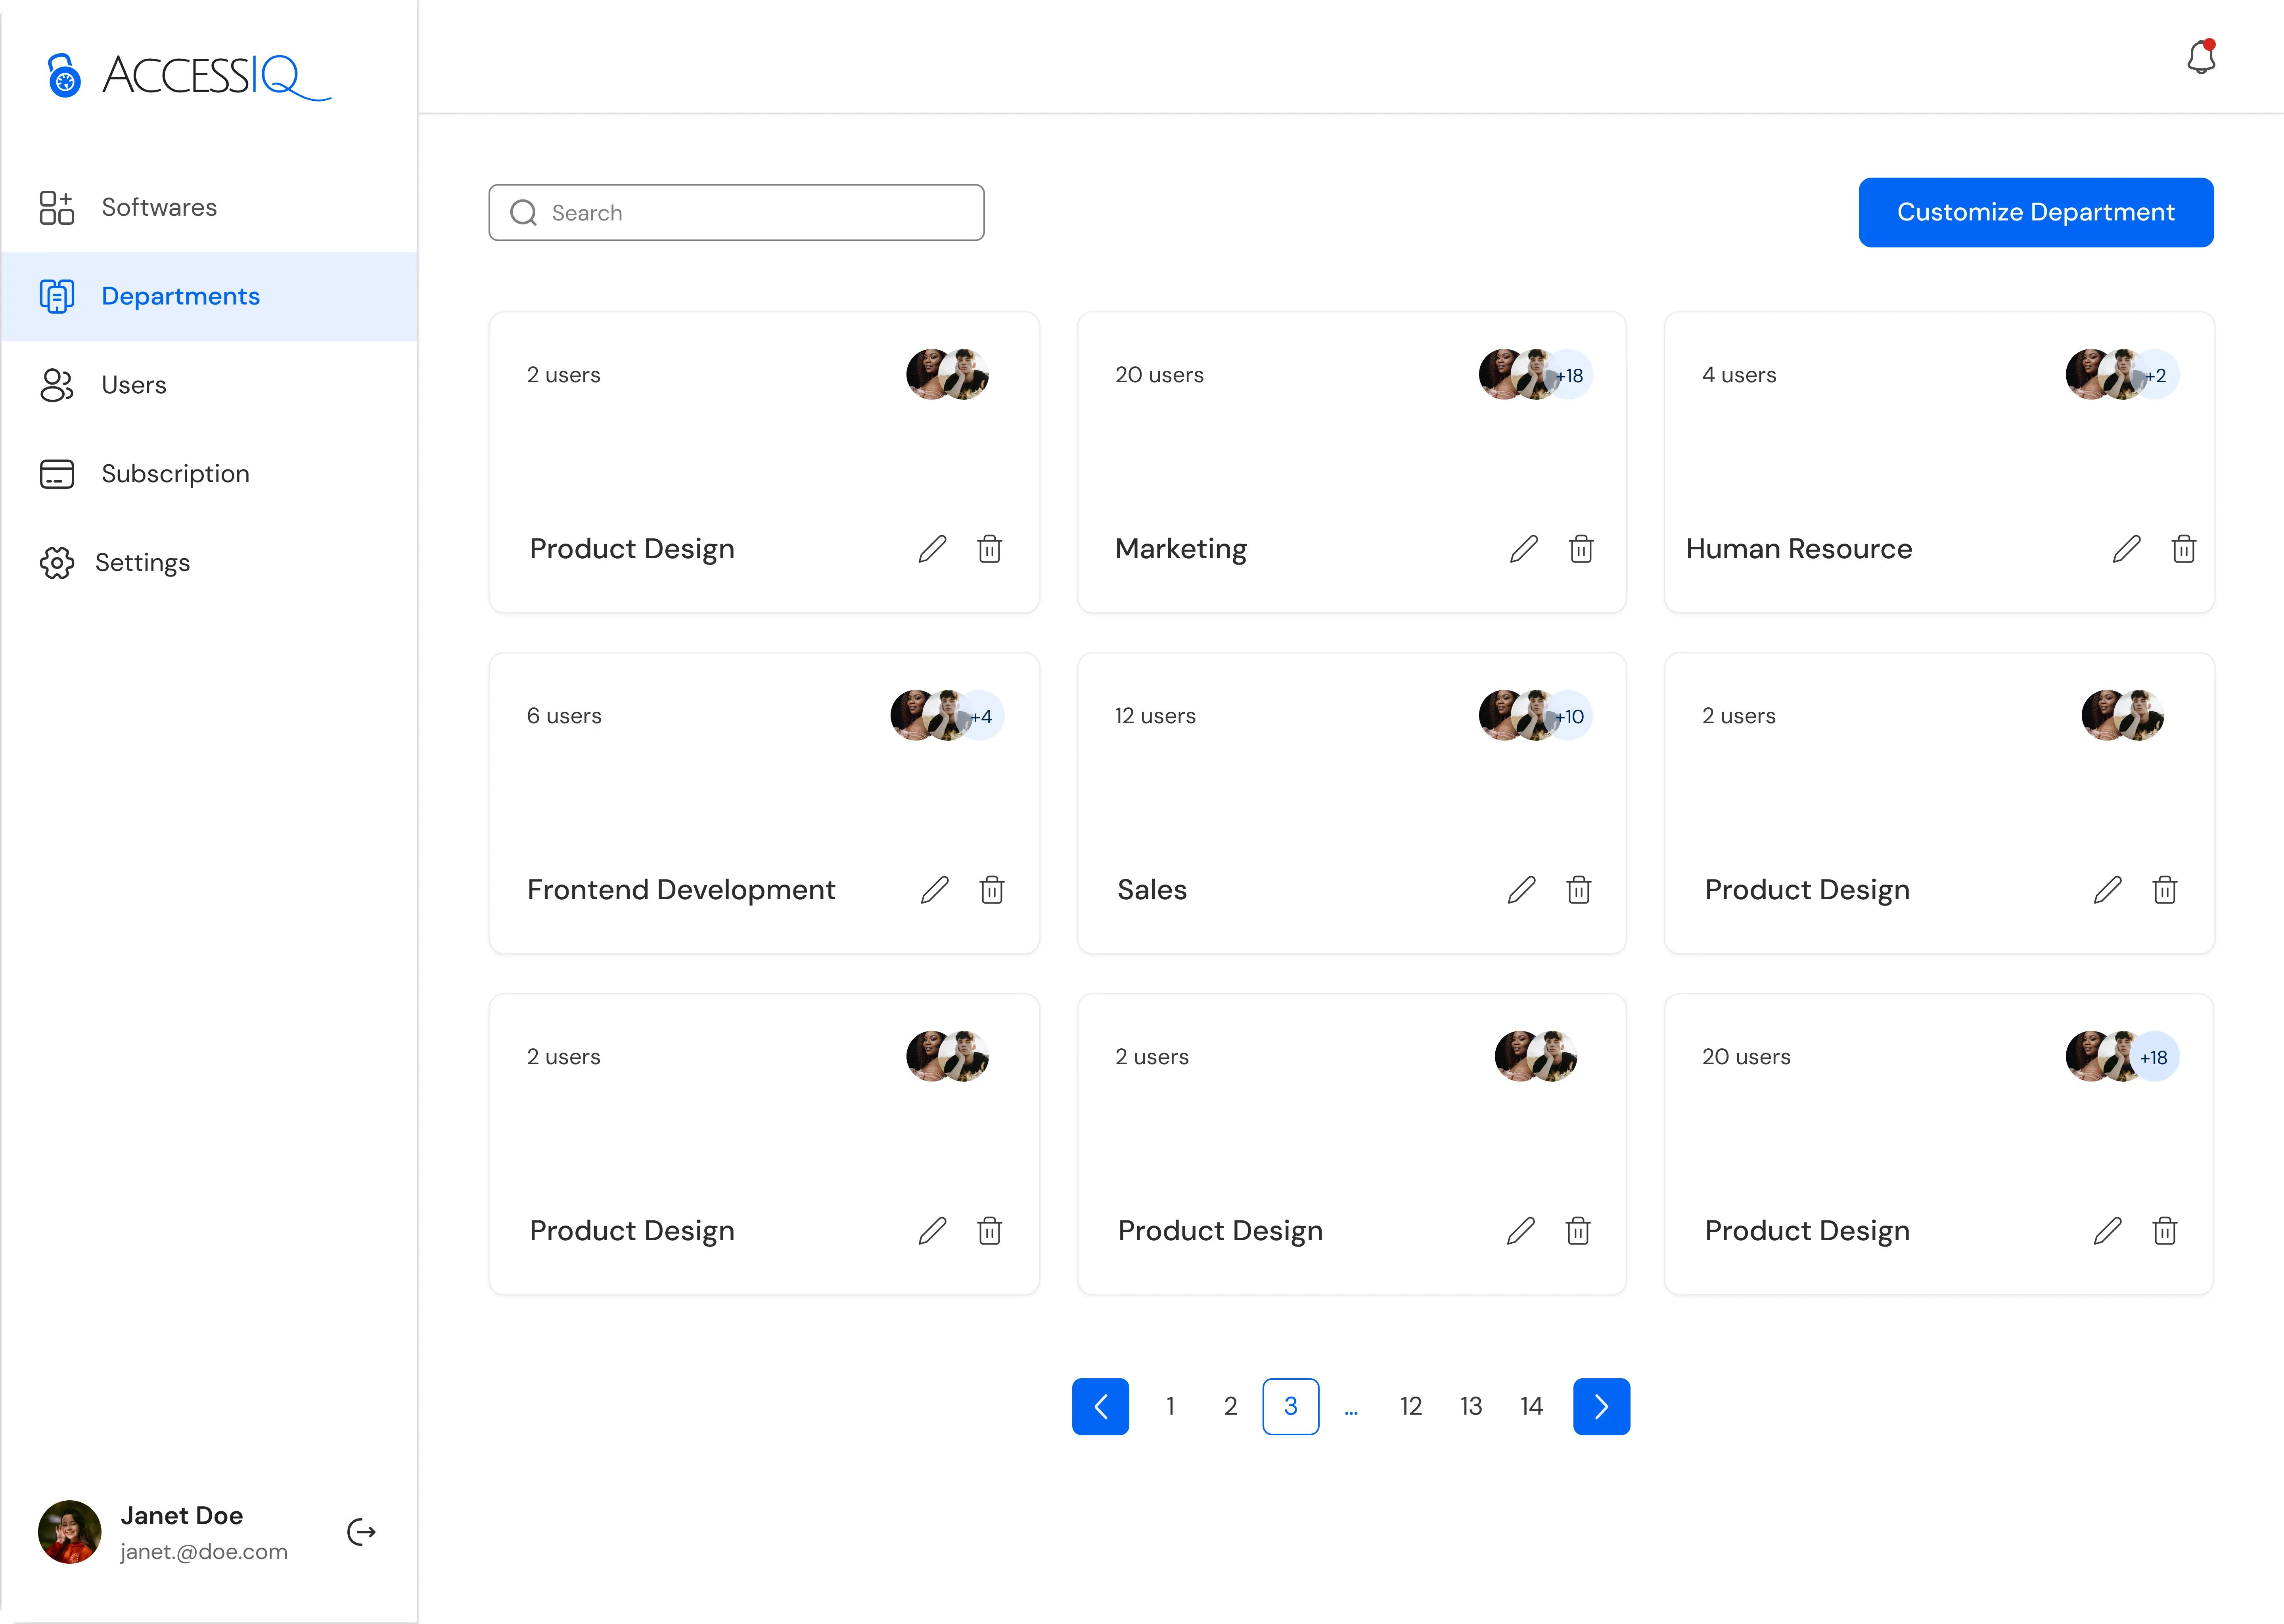Edit the Frontend Development department

tap(934, 890)
